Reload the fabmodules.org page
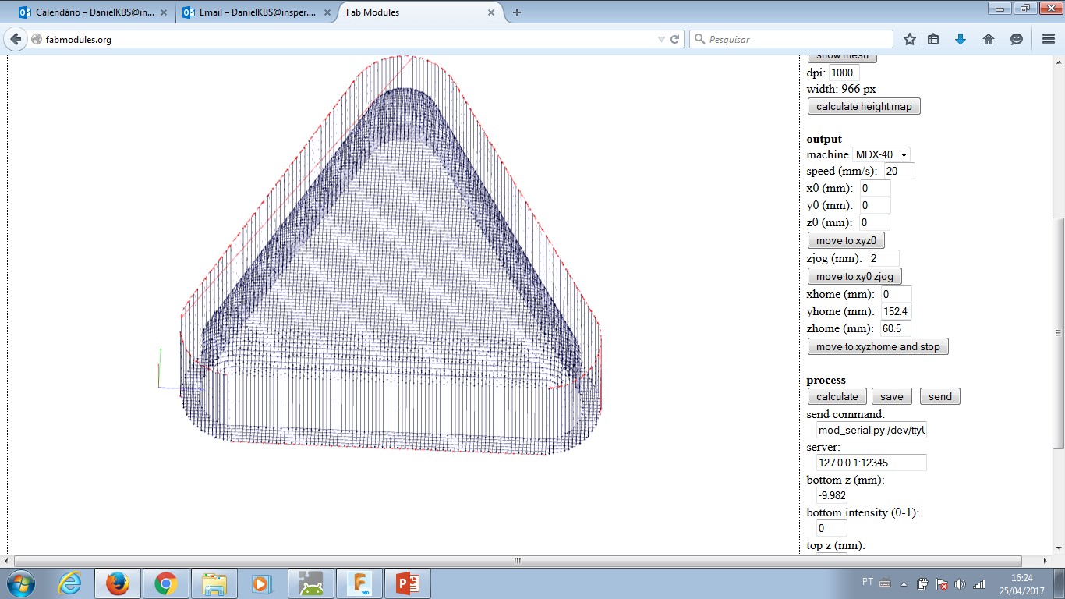This screenshot has width=1065, height=599. coord(675,39)
